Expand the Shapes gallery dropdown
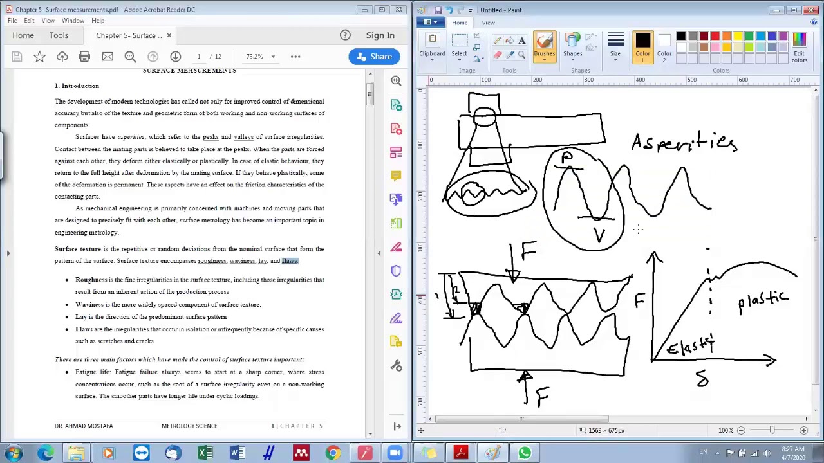 click(572, 59)
